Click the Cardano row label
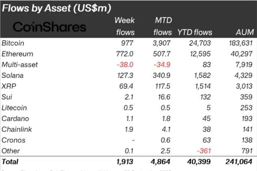 [15, 118]
